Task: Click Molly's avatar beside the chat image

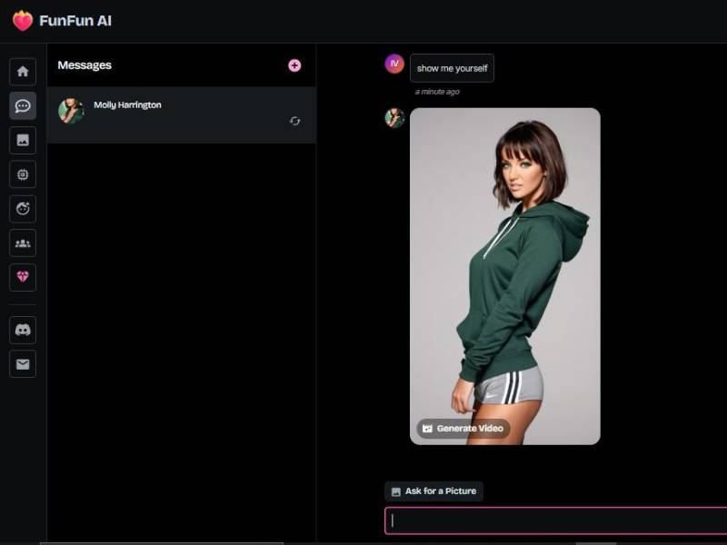Action: [x=394, y=118]
